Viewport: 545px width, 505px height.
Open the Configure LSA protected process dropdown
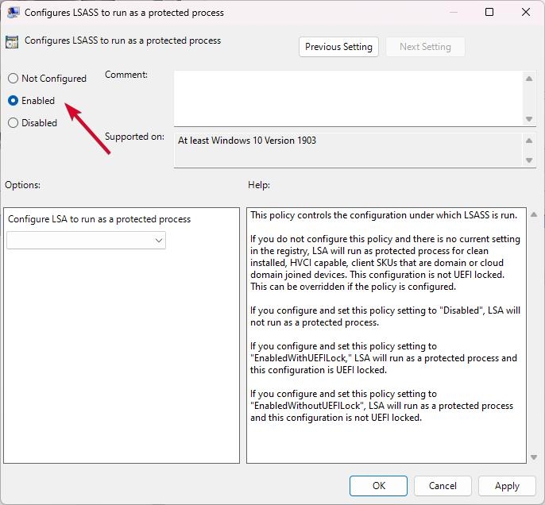86,241
